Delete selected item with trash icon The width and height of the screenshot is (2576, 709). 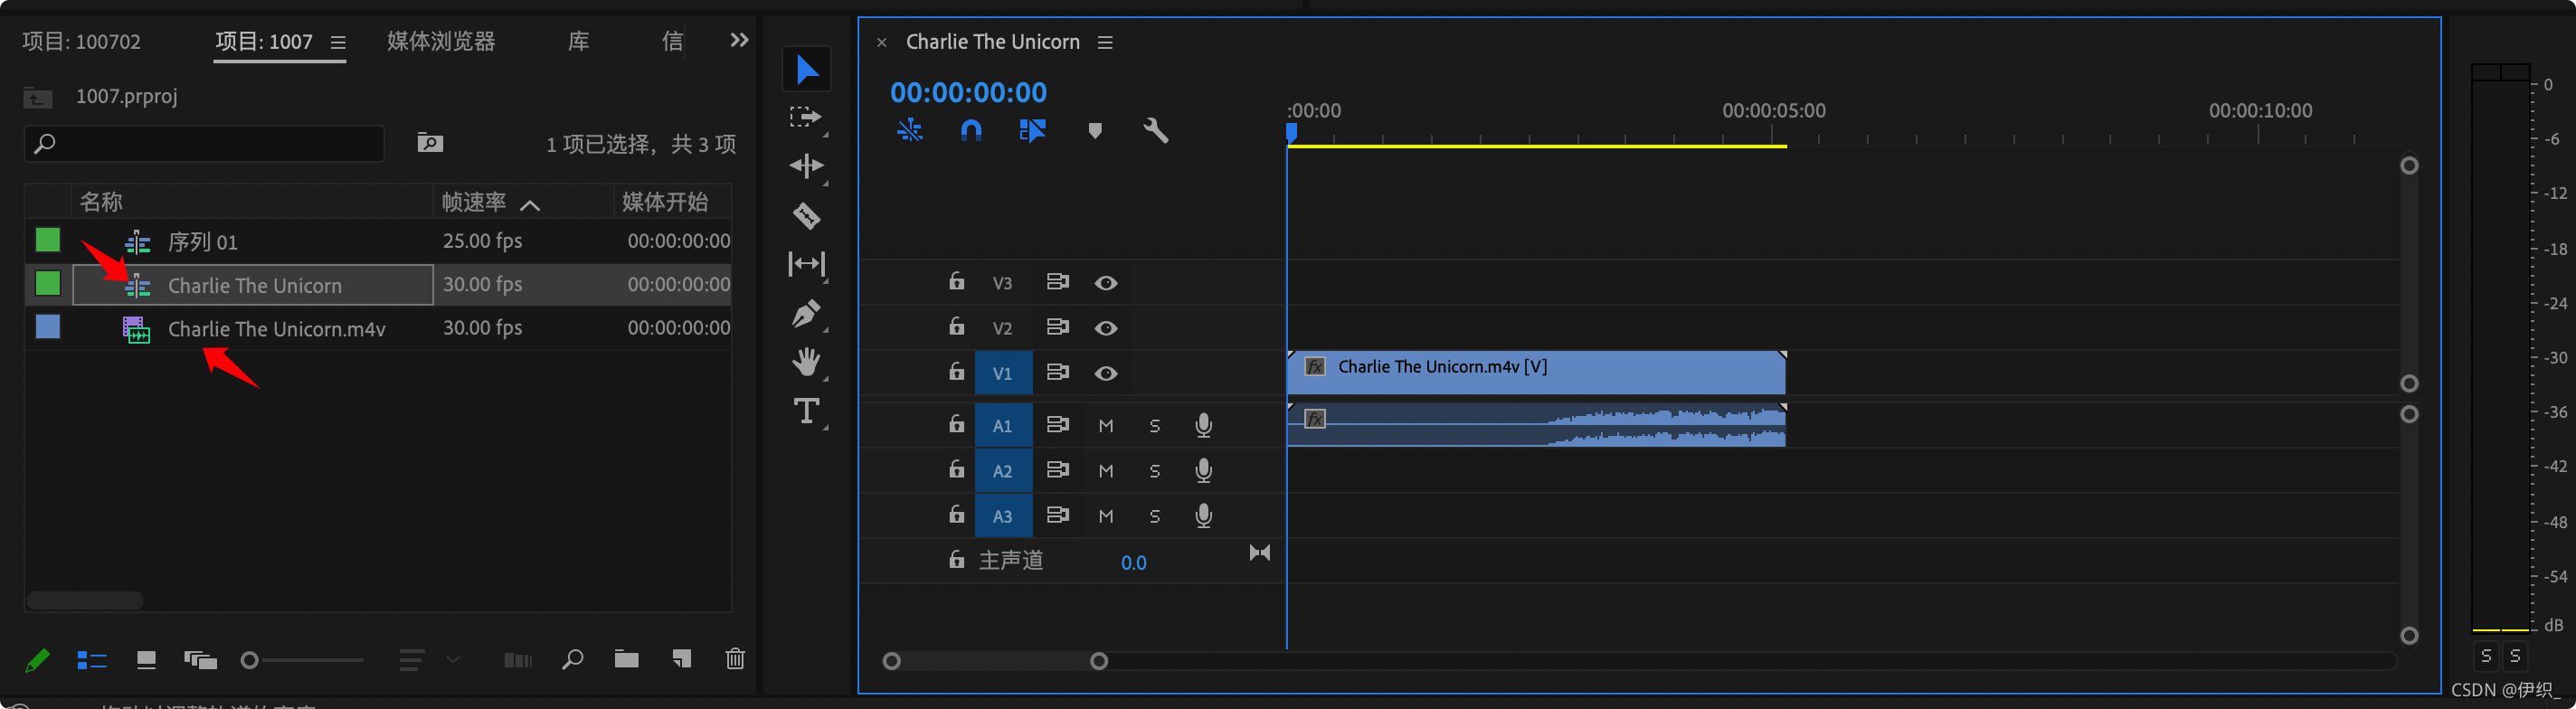pyautogui.click(x=735, y=659)
